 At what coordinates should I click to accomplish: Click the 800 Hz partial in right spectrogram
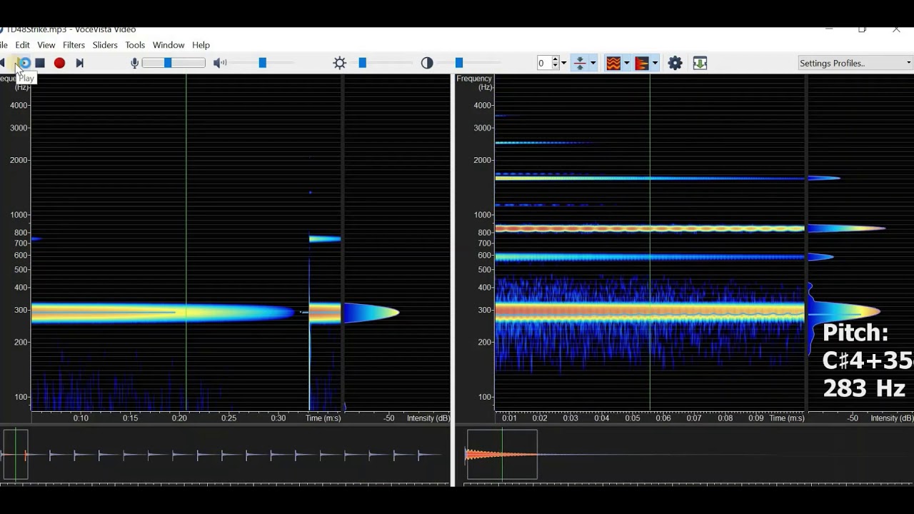coord(650,228)
